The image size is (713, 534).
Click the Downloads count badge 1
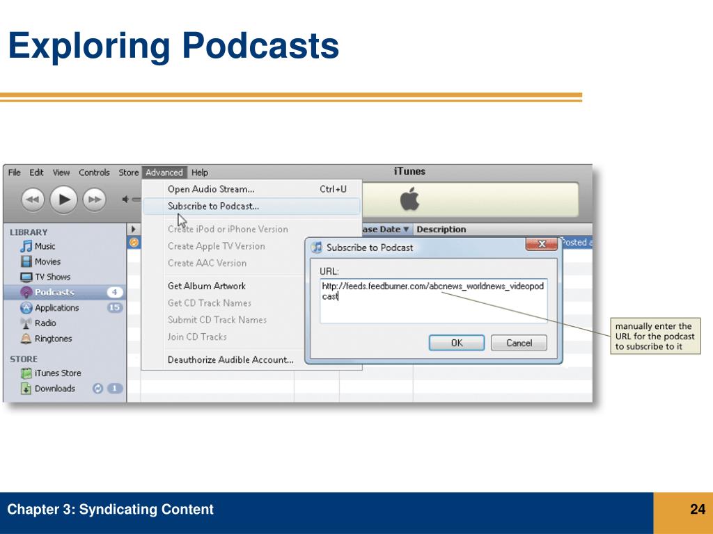click(115, 389)
